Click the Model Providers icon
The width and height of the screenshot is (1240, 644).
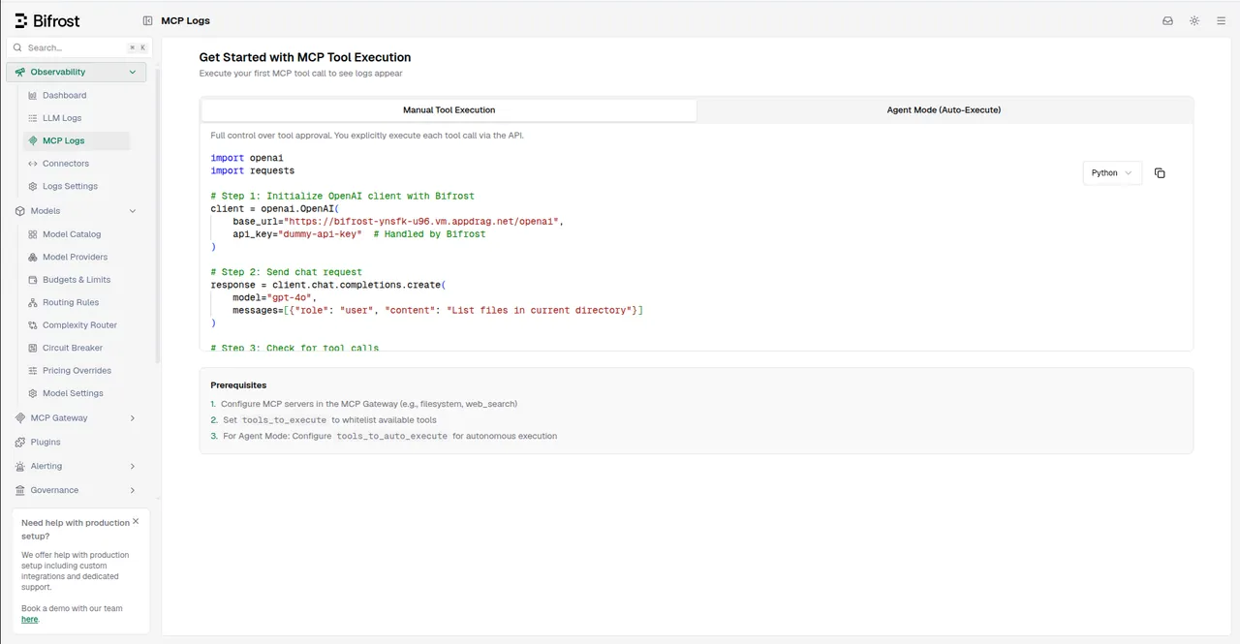tap(33, 258)
